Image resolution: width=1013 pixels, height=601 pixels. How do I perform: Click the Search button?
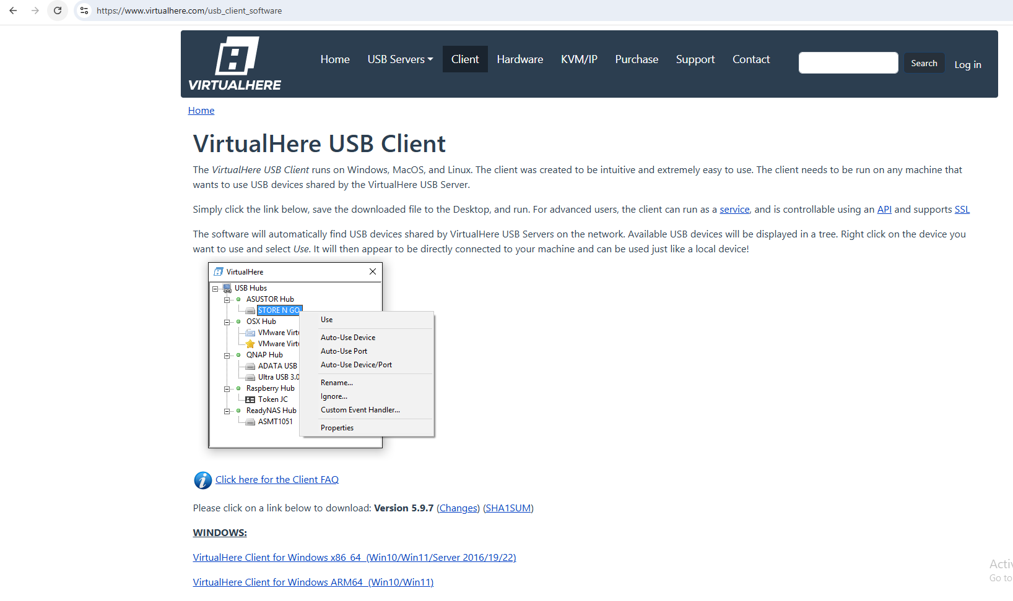tap(923, 63)
